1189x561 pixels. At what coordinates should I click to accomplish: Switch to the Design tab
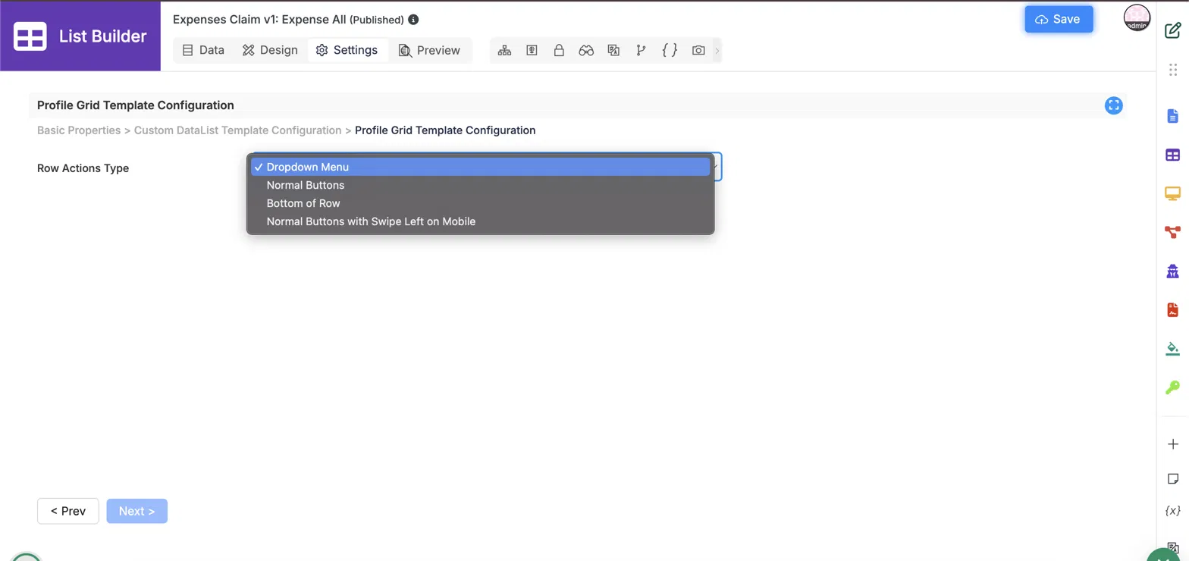point(270,50)
